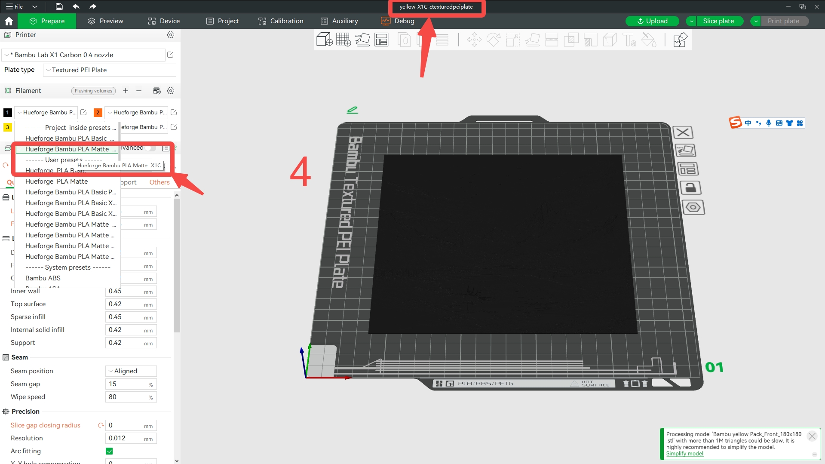Screen dimensions: 825x464
Task: Click the Upload button
Action: 652,21
